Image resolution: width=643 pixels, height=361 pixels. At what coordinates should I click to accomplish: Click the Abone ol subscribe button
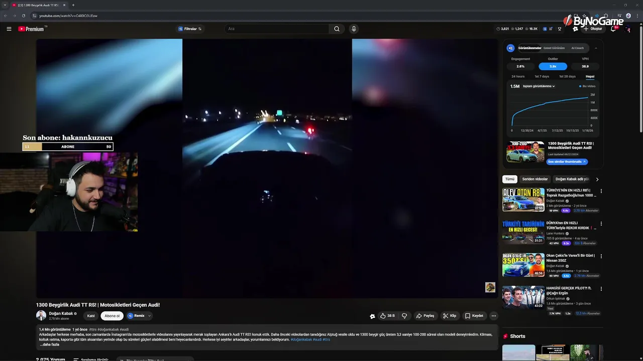(112, 316)
